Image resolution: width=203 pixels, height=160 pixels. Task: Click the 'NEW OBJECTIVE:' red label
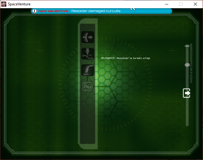(x=54, y=11)
